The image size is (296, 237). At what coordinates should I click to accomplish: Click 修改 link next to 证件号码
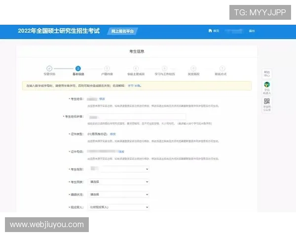point(121,152)
